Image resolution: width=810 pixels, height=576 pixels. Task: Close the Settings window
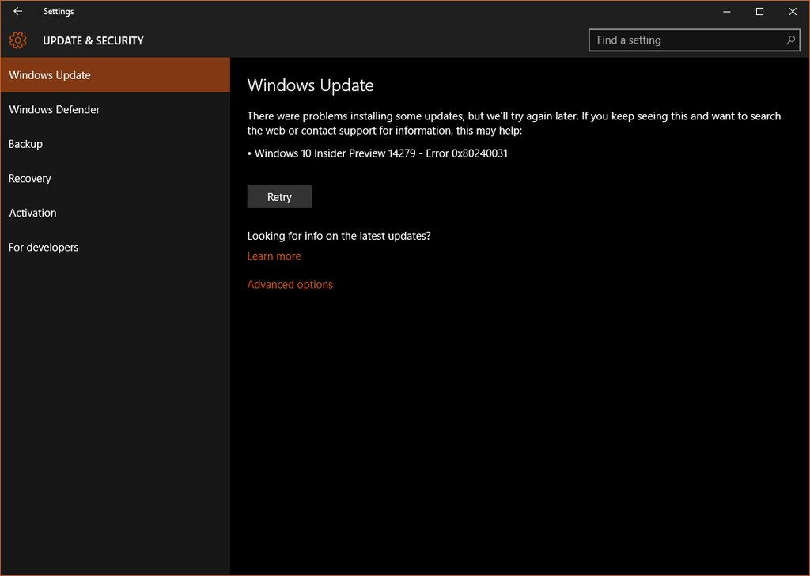pos(793,11)
